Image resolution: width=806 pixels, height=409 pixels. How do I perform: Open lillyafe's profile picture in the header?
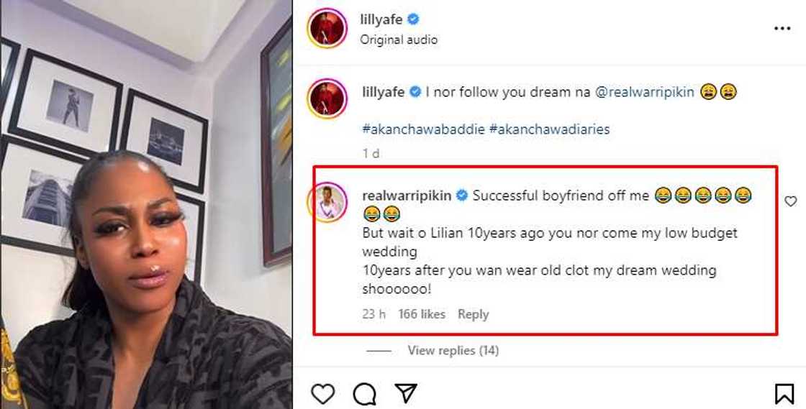(x=327, y=29)
